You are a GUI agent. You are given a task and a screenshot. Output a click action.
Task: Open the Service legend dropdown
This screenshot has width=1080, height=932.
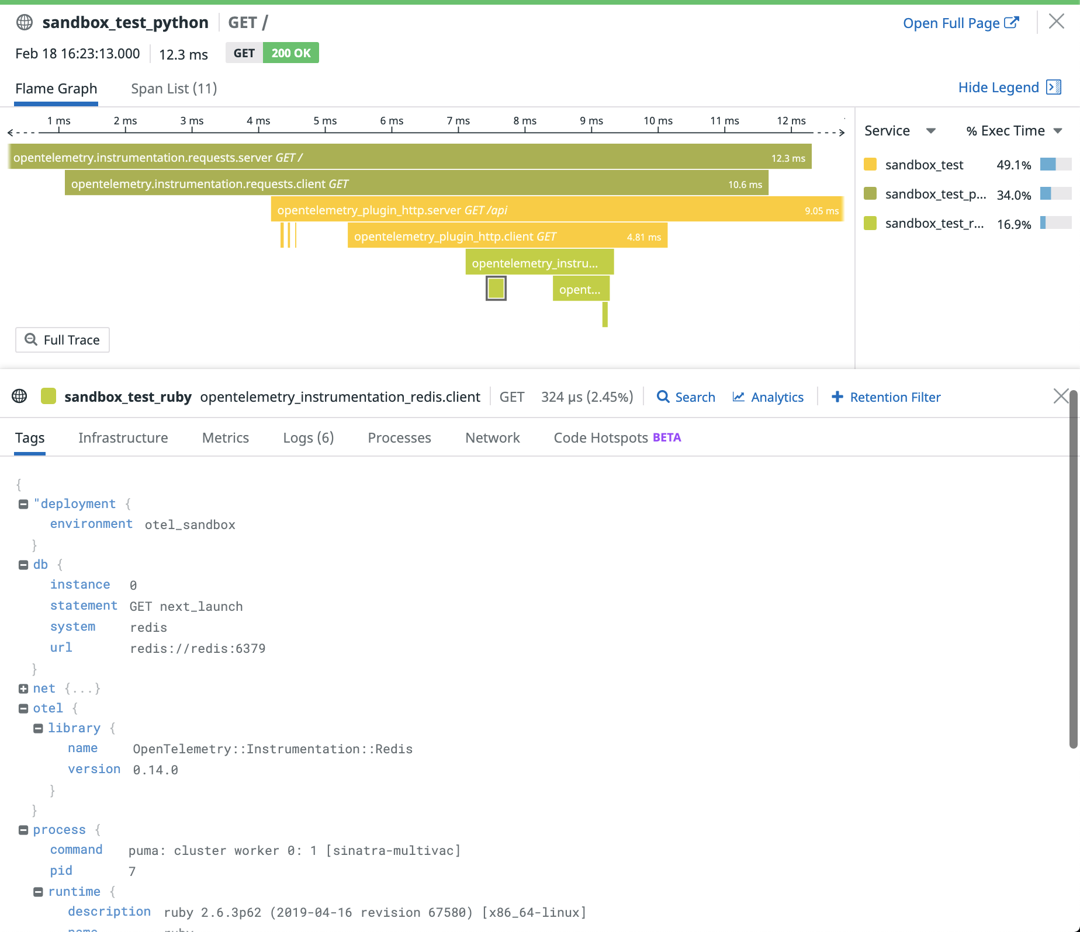point(931,131)
